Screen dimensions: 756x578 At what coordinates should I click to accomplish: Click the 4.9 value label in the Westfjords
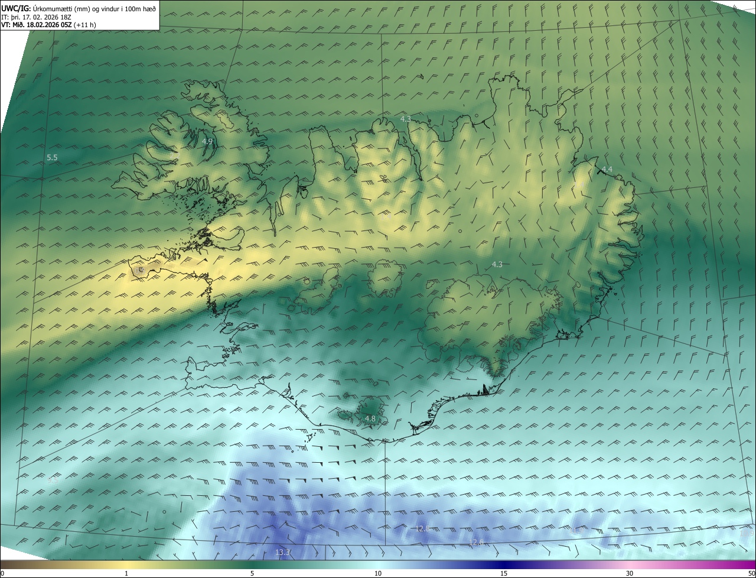pos(207,142)
